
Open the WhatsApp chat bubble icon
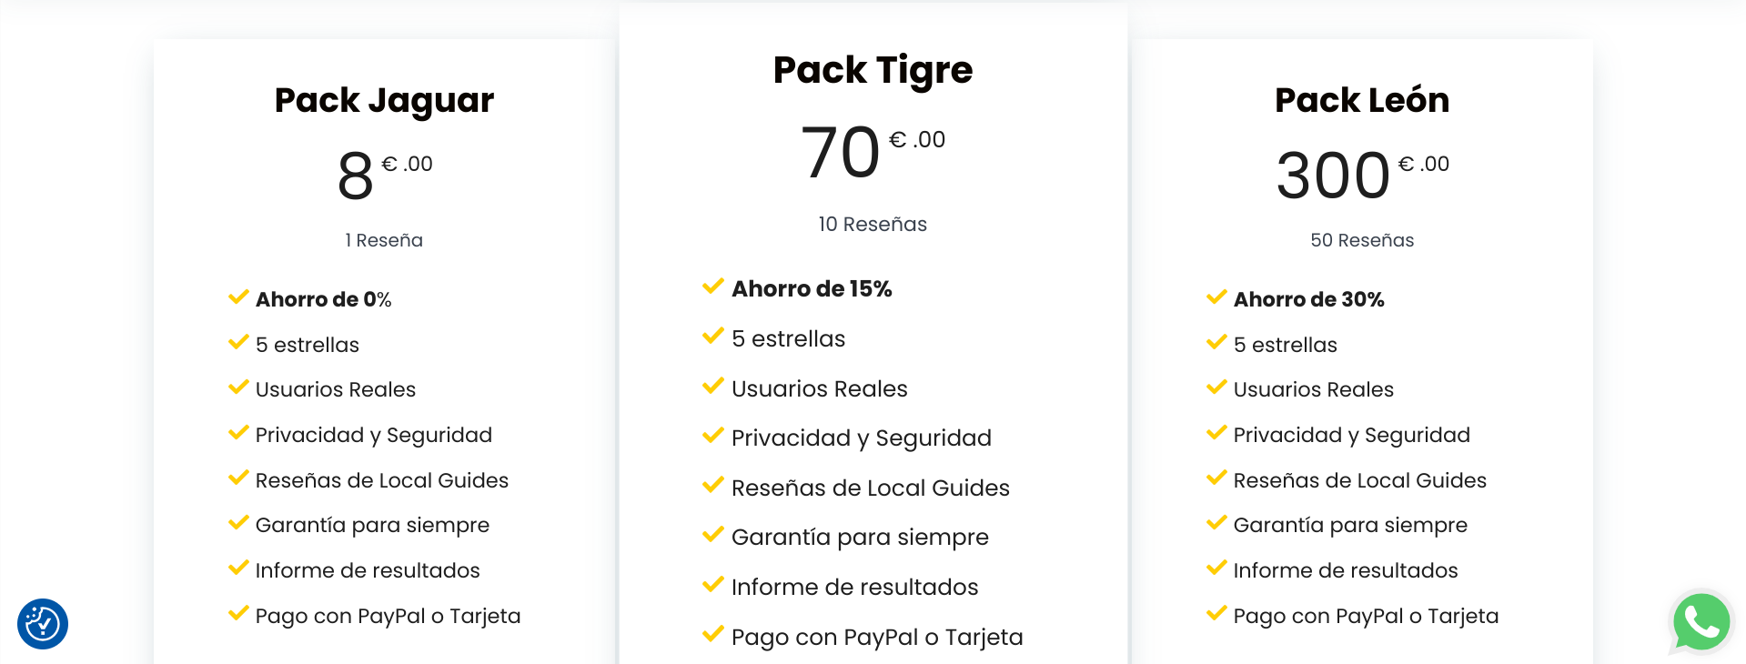[x=1701, y=623]
